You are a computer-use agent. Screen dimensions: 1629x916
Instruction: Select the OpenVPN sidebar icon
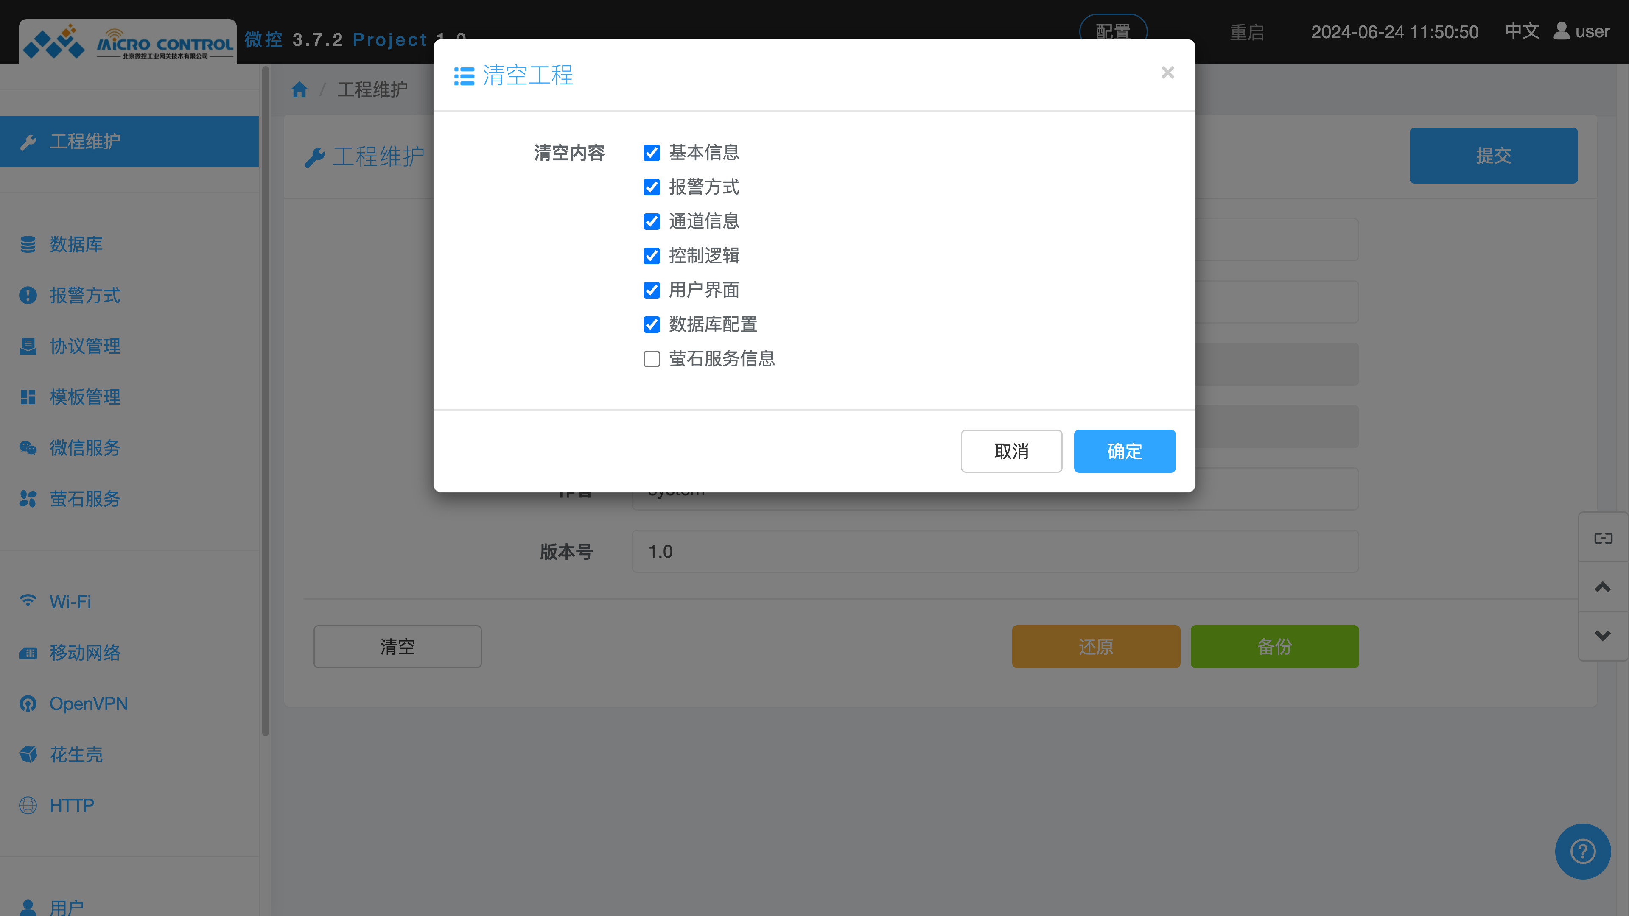(28, 704)
